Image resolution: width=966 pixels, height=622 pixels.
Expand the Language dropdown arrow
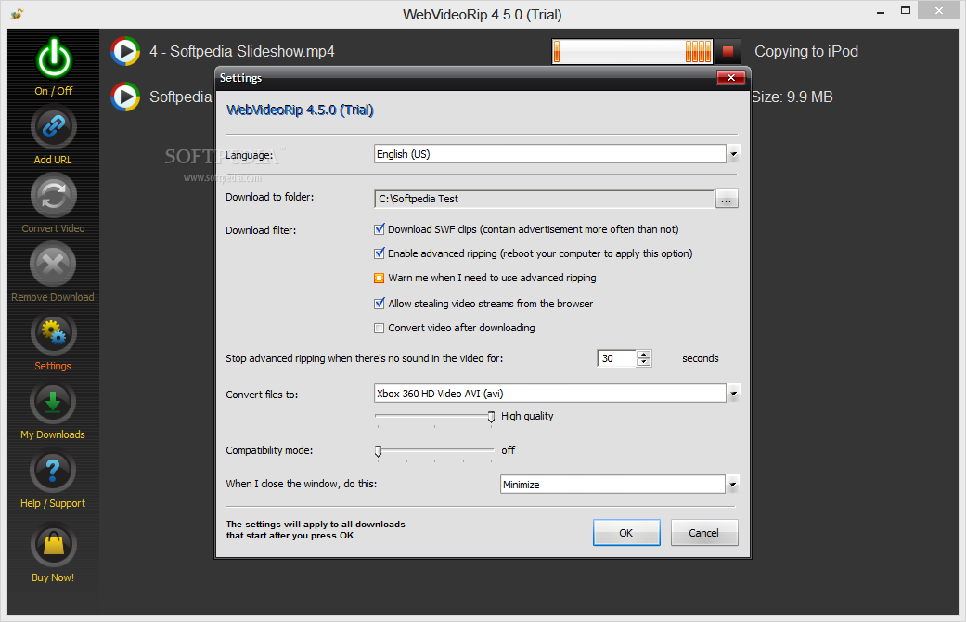(x=733, y=154)
